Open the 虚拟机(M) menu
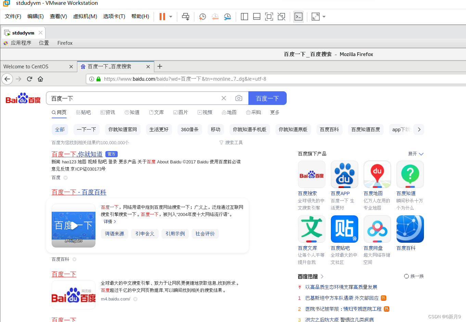Viewport: 466px width, 322px height. pos(85,16)
